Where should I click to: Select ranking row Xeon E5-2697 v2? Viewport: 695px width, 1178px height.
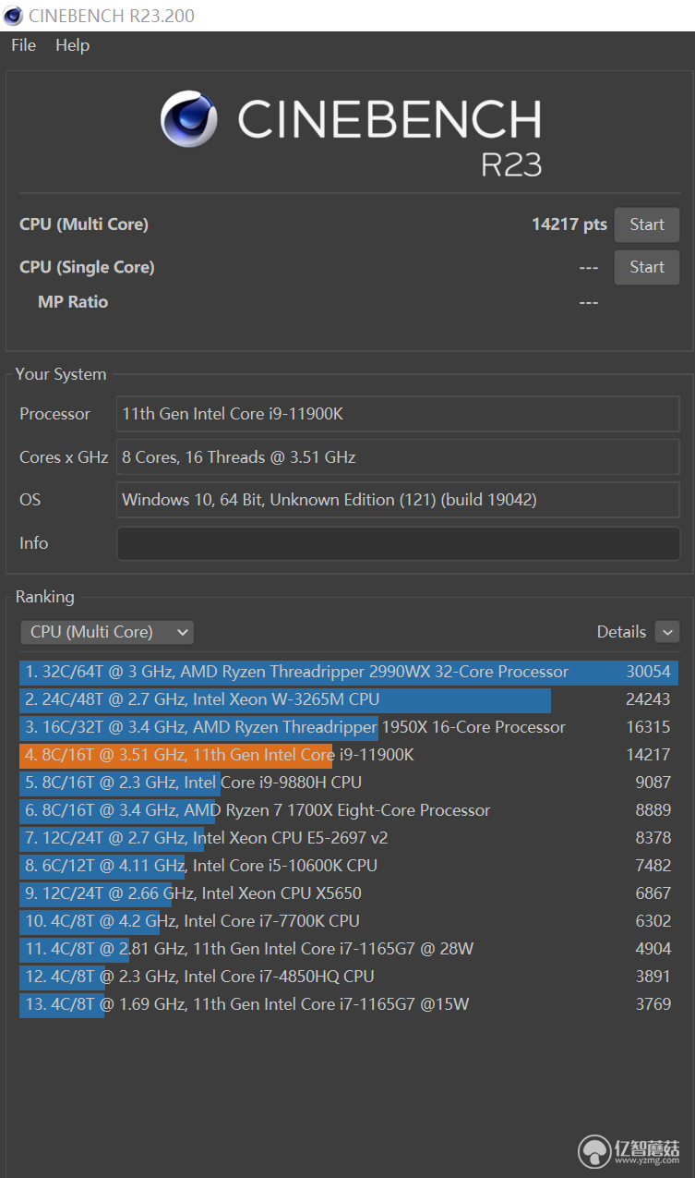(x=349, y=838)
